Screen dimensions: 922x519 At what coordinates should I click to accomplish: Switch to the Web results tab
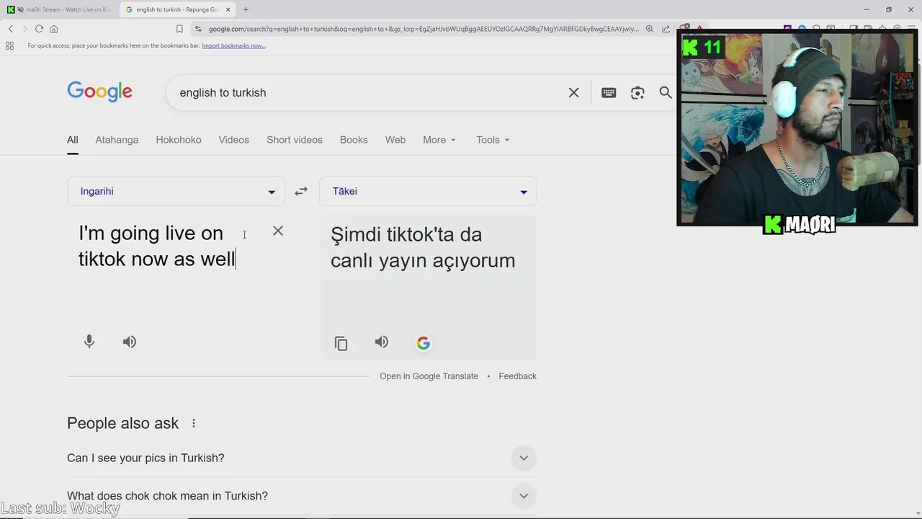(x=395, y=140)
